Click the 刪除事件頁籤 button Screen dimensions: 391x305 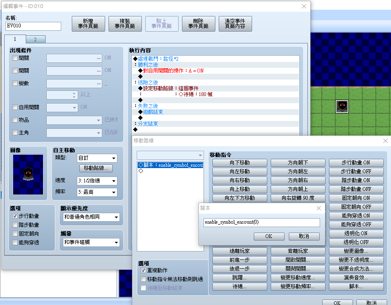click(x=198, y=24)
